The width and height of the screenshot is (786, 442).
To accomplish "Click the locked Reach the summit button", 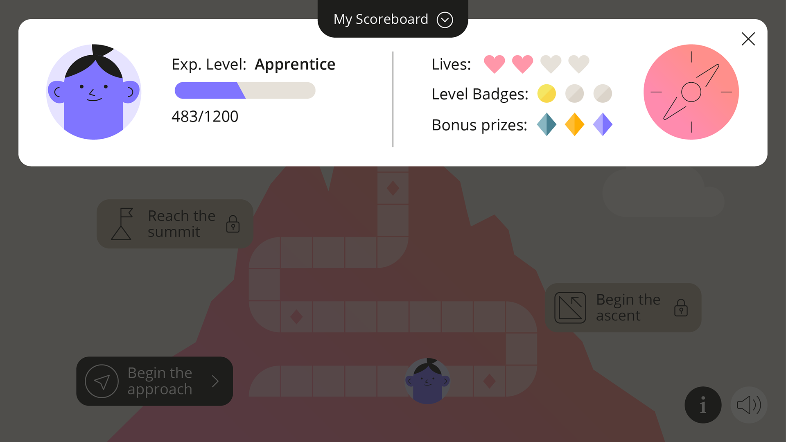I will tap(175, 224).
